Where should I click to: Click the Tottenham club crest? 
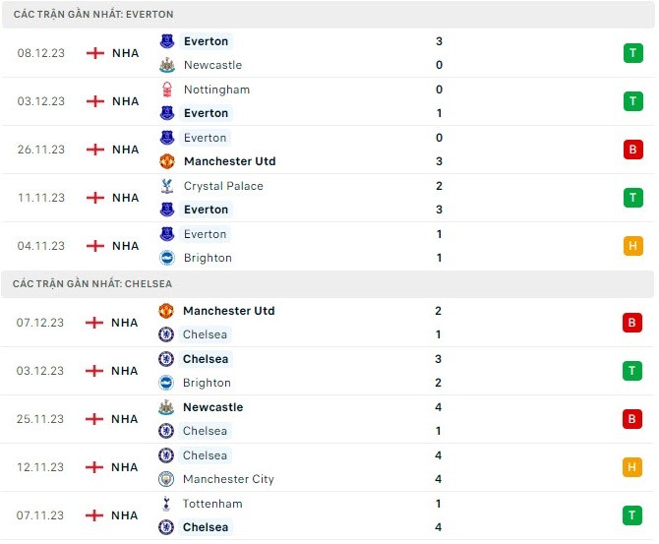pos(166,504)
